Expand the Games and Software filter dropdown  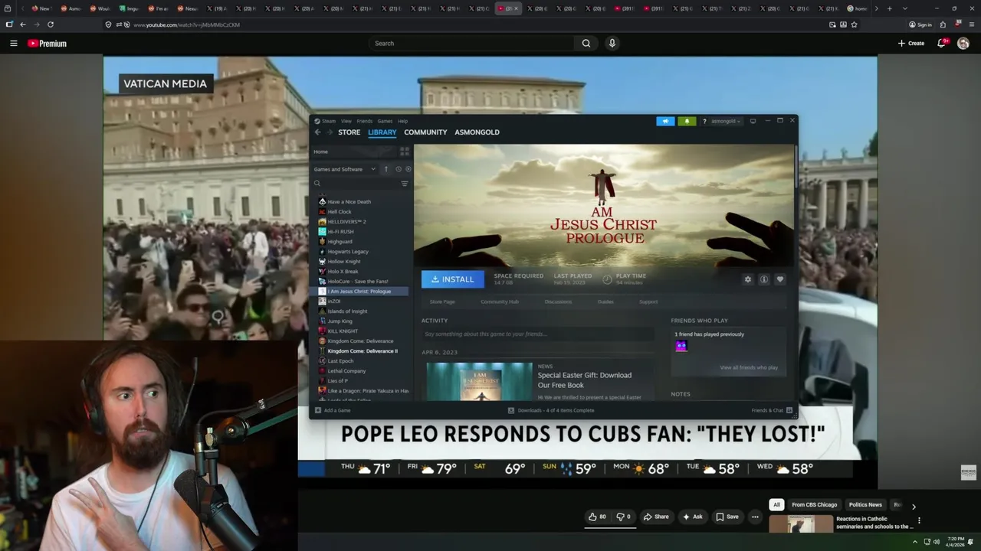click(x=345, y=169)
